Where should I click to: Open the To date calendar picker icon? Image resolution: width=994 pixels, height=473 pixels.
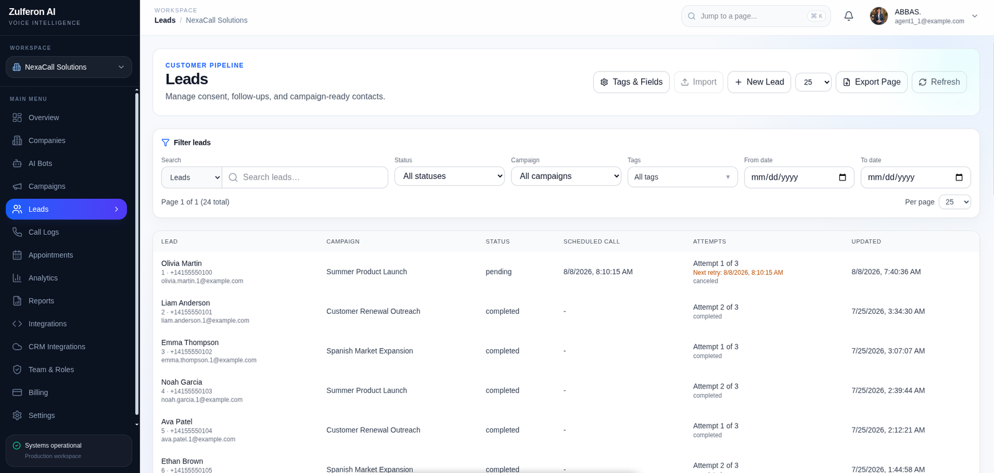pyautogui.click(x=959, y=177)
